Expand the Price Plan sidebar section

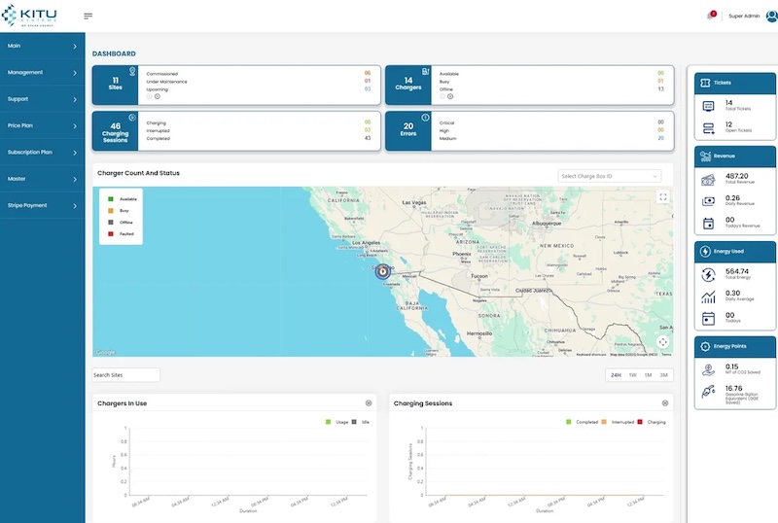pos(42,125)
